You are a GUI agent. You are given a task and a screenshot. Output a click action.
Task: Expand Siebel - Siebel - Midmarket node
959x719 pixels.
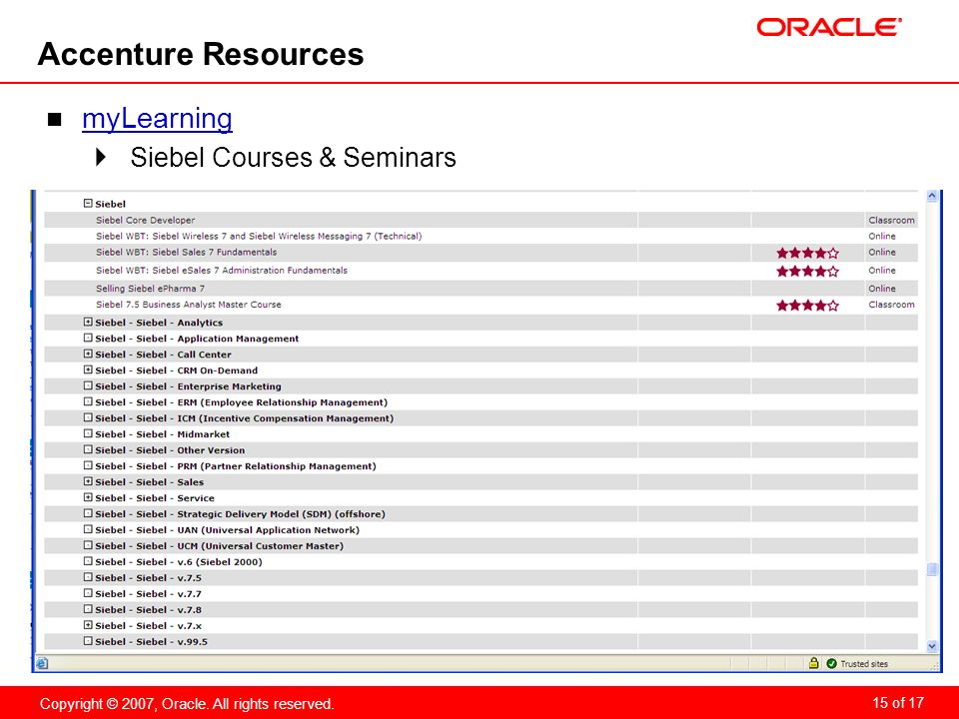coord(88,433)
